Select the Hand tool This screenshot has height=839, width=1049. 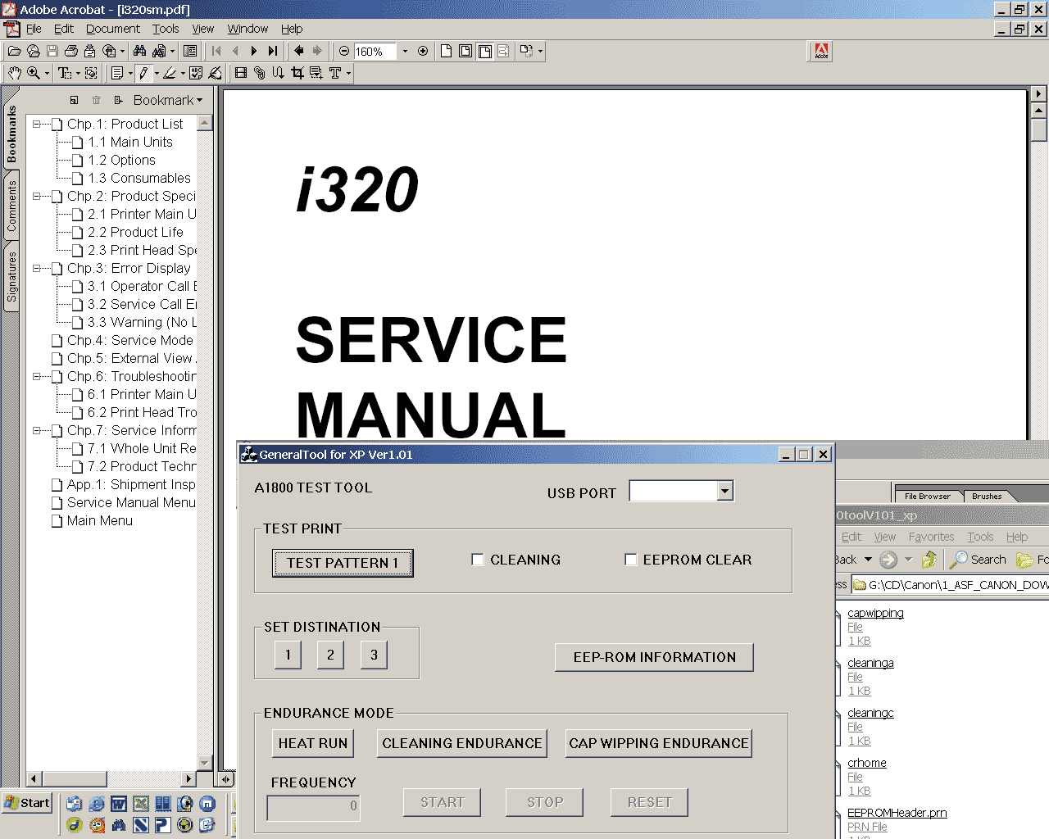[14, 73]
